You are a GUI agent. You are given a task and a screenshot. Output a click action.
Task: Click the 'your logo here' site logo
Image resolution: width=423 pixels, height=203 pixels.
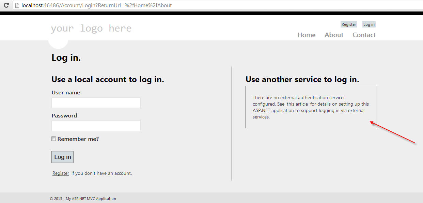[x=91, y=29]
